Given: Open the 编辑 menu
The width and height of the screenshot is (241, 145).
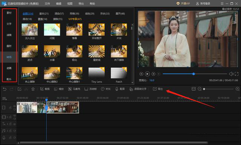Looking at the screenshot, I should 59,3.
